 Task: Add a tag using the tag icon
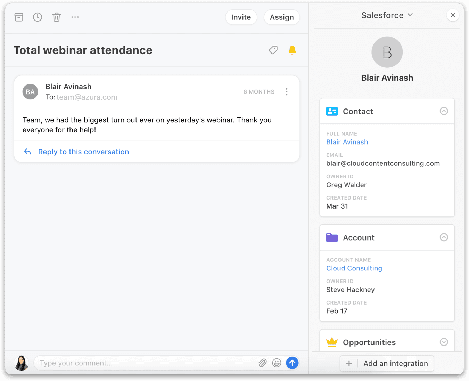(x=273, y=50)
